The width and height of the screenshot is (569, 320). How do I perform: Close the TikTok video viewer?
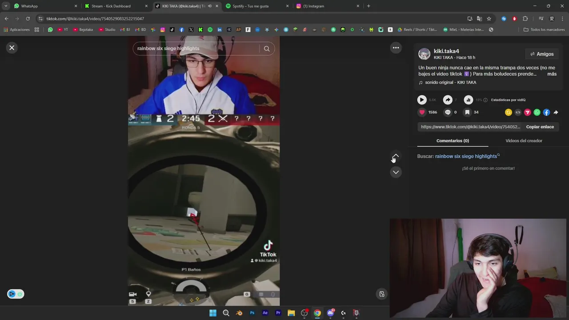[12, 48]
